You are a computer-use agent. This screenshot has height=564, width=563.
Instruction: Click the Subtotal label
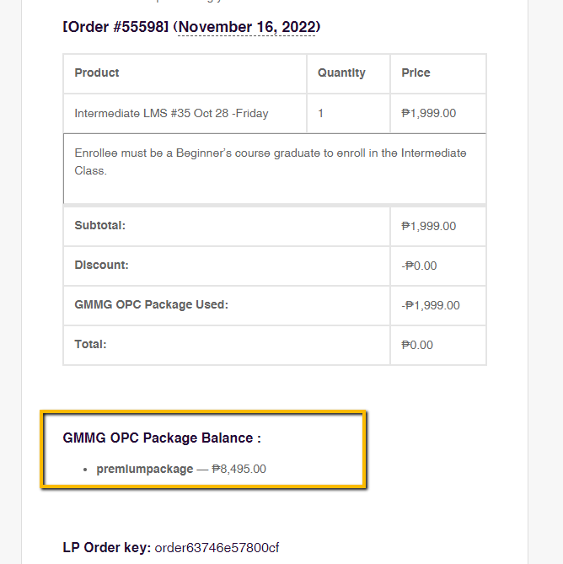(x=100, y=226)
